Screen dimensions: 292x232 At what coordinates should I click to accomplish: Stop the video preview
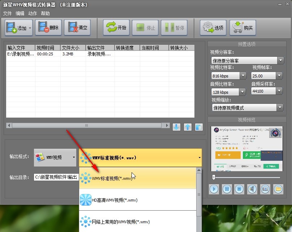point(239,189)
